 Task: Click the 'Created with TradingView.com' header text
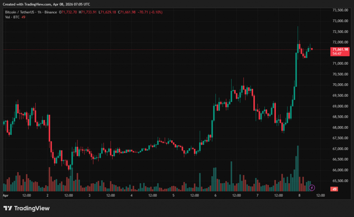pyautogui.click(x=46, y=4)
